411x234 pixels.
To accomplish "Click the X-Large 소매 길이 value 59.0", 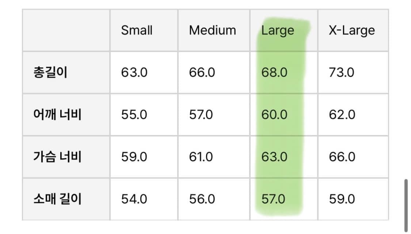I will (x=342, y=199).
